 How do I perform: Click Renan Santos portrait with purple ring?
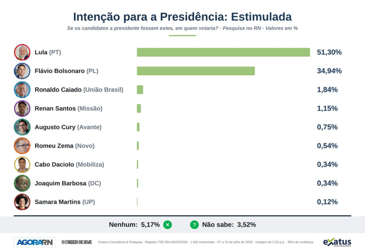(22, 108)
